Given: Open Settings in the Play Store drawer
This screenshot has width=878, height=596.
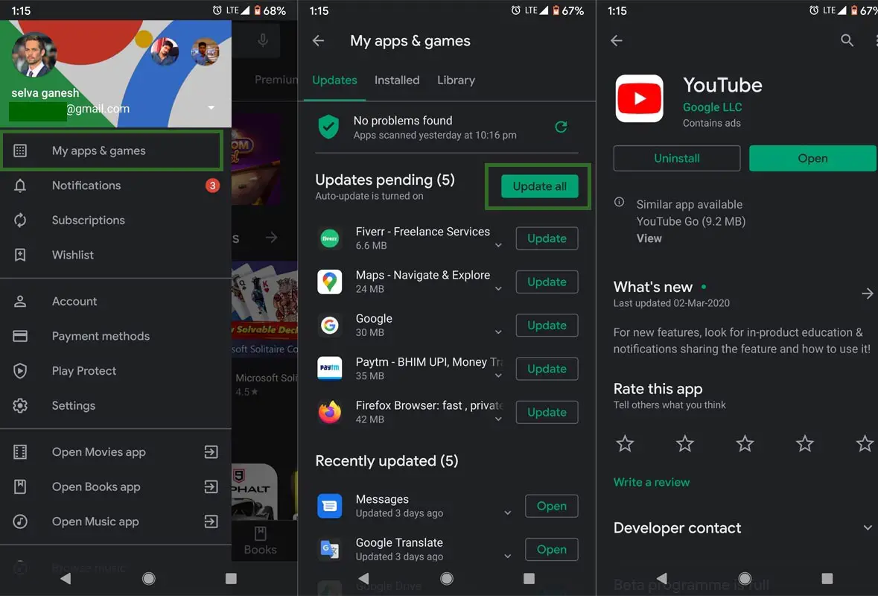Looking at the screenshot, I should click(x=115, y=405).
